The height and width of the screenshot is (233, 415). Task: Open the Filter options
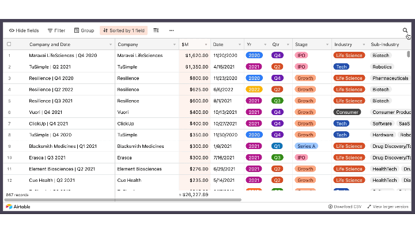click(56, 30)
